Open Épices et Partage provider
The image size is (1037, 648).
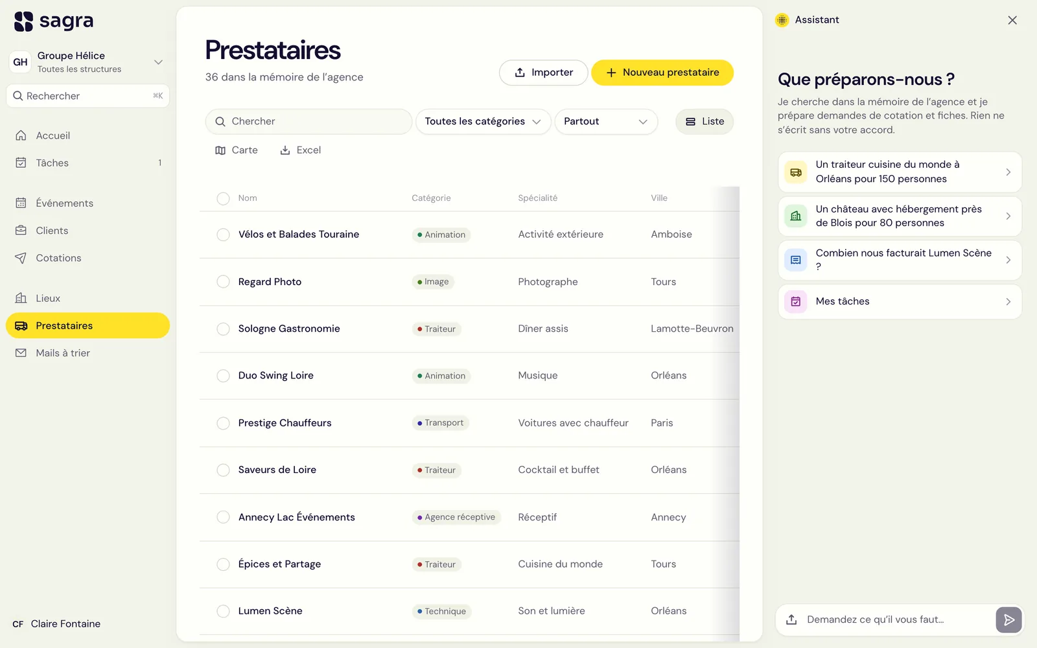coord(279,564)
